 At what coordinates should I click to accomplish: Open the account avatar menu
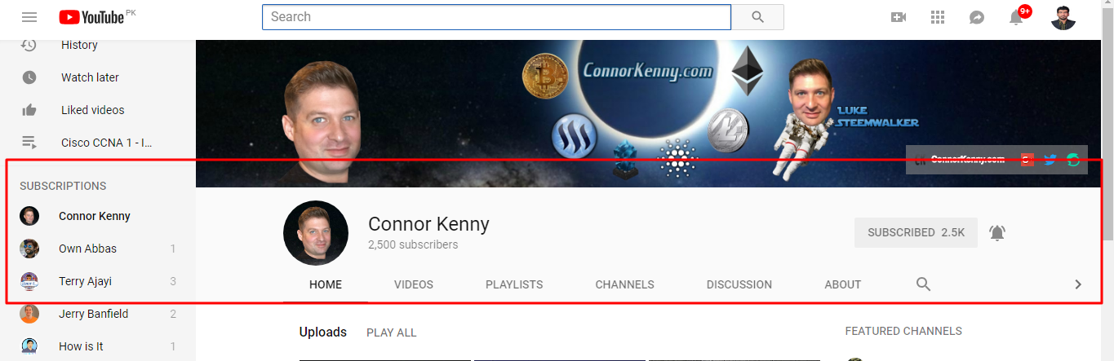click(x=1063, y=17)
